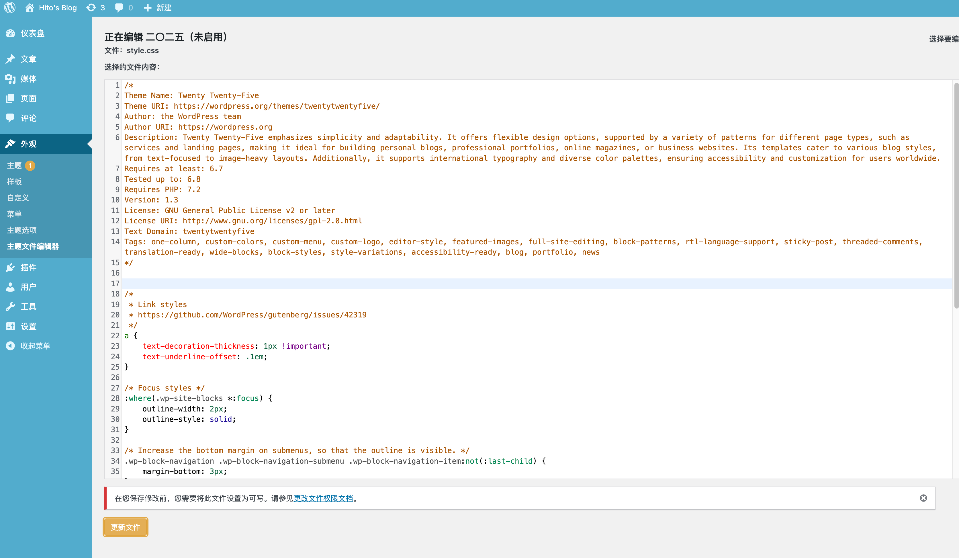This screenshot has height=558, width=959.
Task: Click the 页面 pages icon
Action: [10, 99]
